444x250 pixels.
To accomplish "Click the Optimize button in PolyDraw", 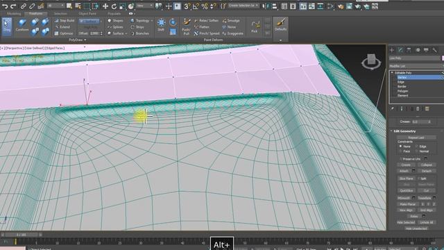I will point(64,33).
